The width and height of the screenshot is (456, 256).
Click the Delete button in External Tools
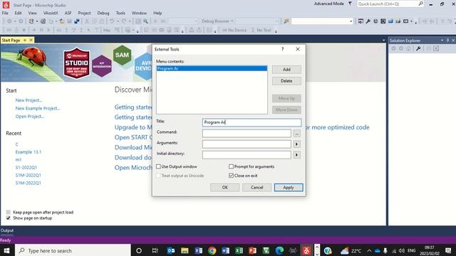tap(286, 81)
